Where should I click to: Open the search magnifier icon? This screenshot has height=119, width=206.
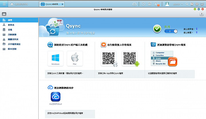(187, 4)
